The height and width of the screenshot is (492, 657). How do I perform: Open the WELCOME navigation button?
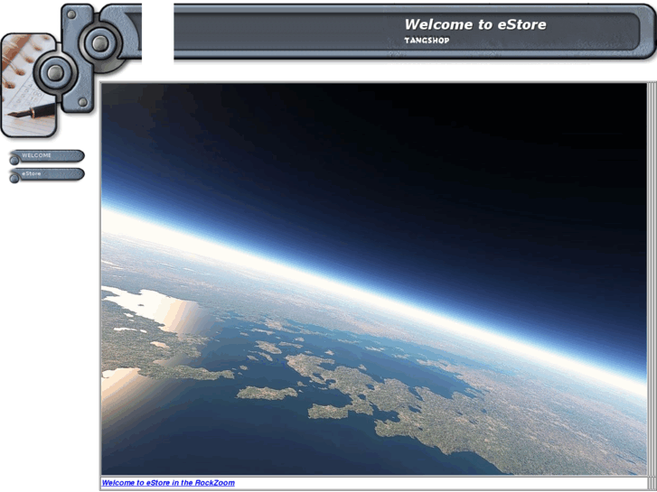pyautogui.click(x=46, y=156)
